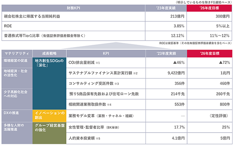Select the 業務モデル変革 KPI row
Screen dimensions: 234x145
pos(149,116)
